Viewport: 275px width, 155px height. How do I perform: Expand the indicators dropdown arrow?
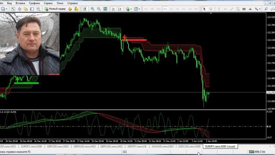131,9
